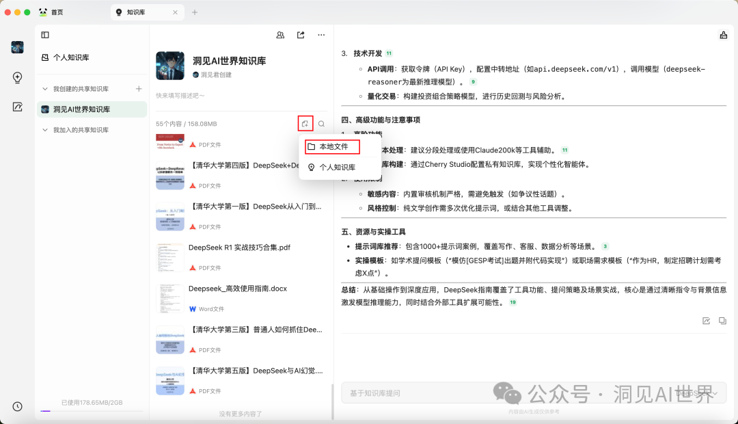Click the Word文件 type label
The width and height of the screenshot is (738, 424).
[211, 309]
